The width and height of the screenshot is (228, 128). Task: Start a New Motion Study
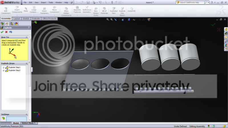click(x=96, y=12)
